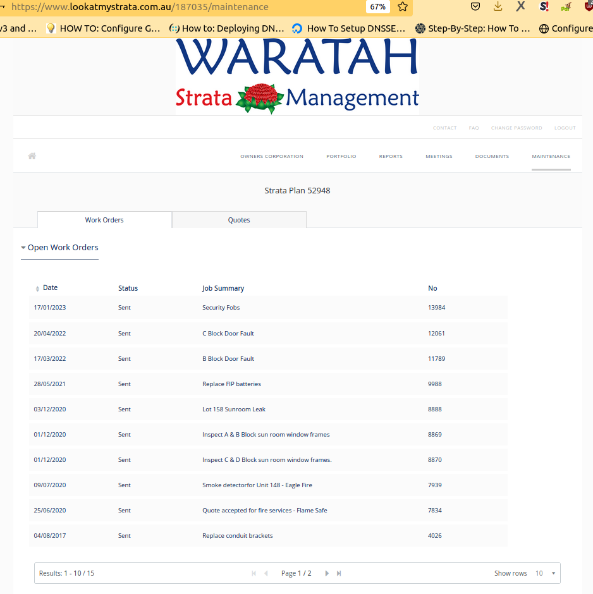
Task: Jump to last page pagination icon
Action: (339, 573)
